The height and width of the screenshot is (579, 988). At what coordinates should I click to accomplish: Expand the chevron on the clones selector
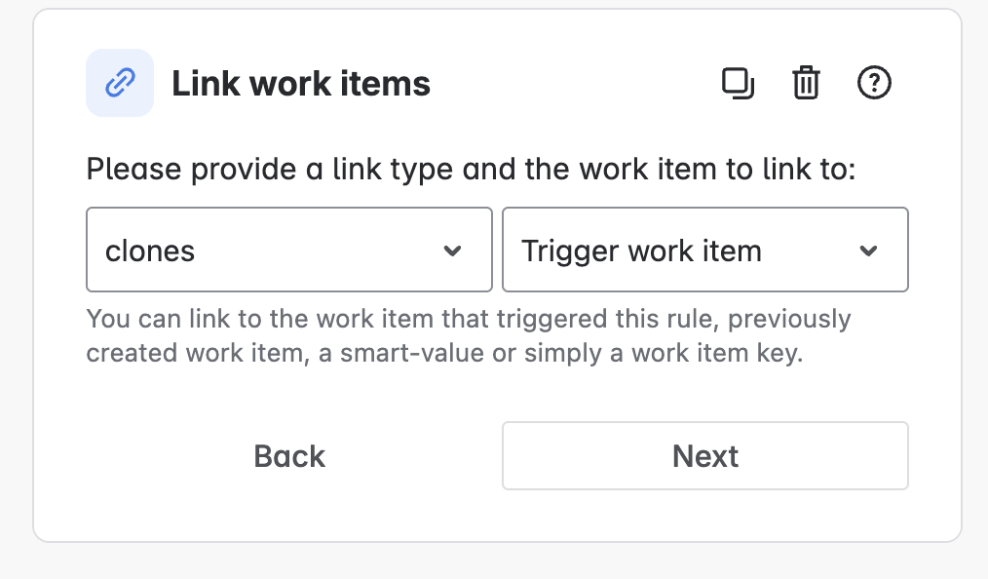[453, 251]
